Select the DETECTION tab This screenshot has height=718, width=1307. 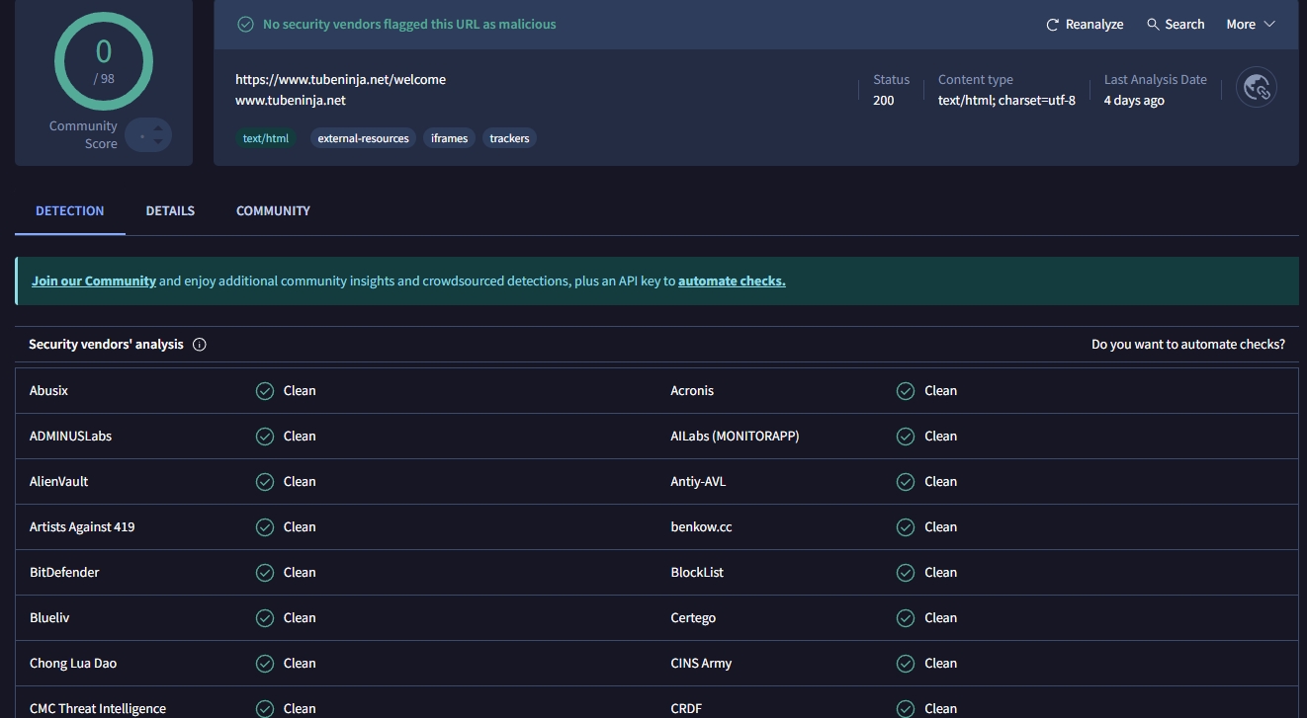pos(69,211)
